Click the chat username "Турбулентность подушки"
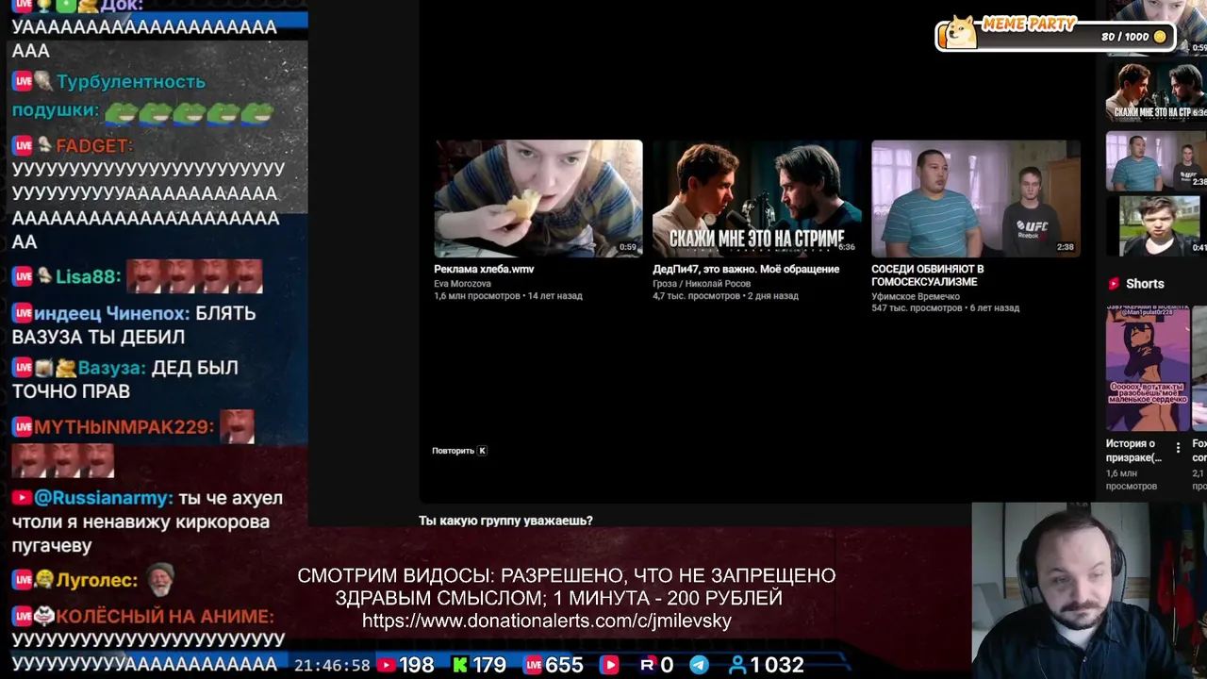 point(108,96)
